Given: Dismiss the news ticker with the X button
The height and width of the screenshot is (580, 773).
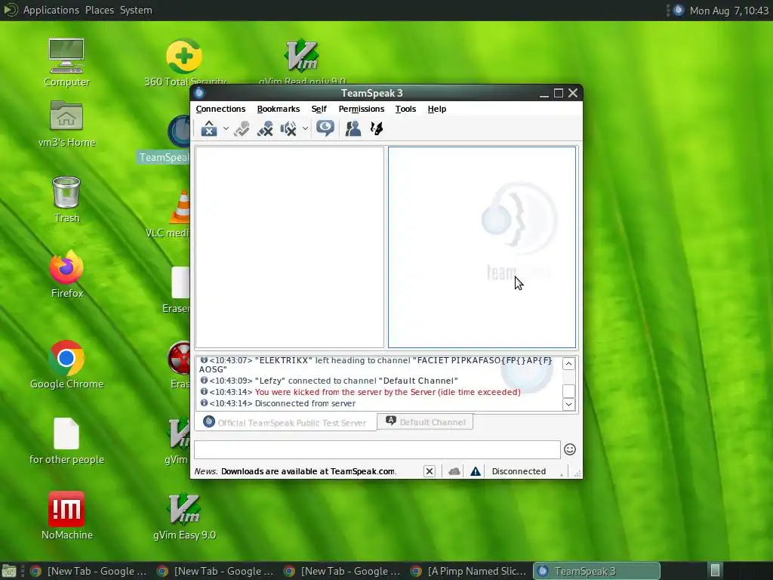Looking at the screenshot, I should point(430,471).
